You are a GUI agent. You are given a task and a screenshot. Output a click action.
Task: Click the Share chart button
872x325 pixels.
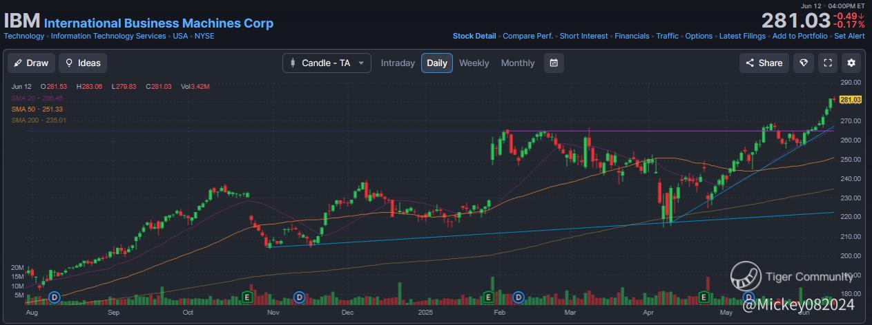coord(764,63)
